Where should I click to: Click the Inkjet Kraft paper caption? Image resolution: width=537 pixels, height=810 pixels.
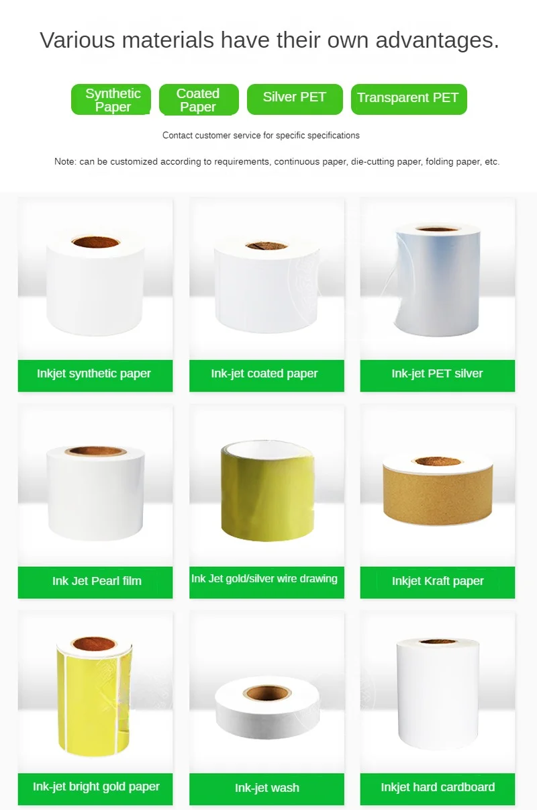438,582
